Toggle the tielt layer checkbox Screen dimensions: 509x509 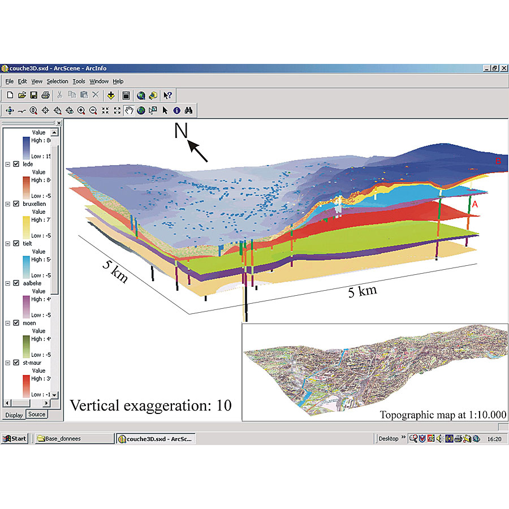point(16,244)
